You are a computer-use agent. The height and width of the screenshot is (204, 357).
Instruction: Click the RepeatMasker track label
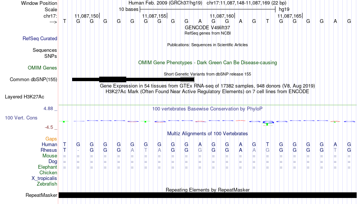[41, 195]
